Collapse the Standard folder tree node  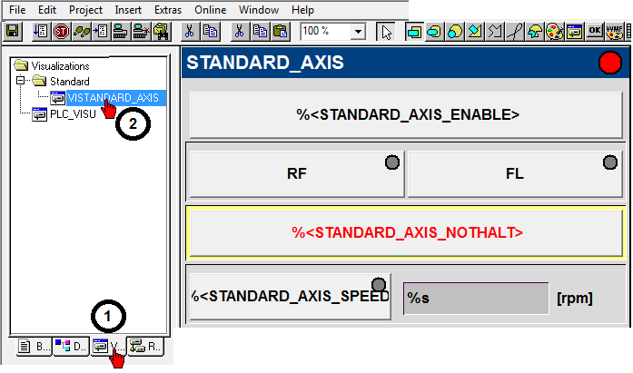pos(20,80)
